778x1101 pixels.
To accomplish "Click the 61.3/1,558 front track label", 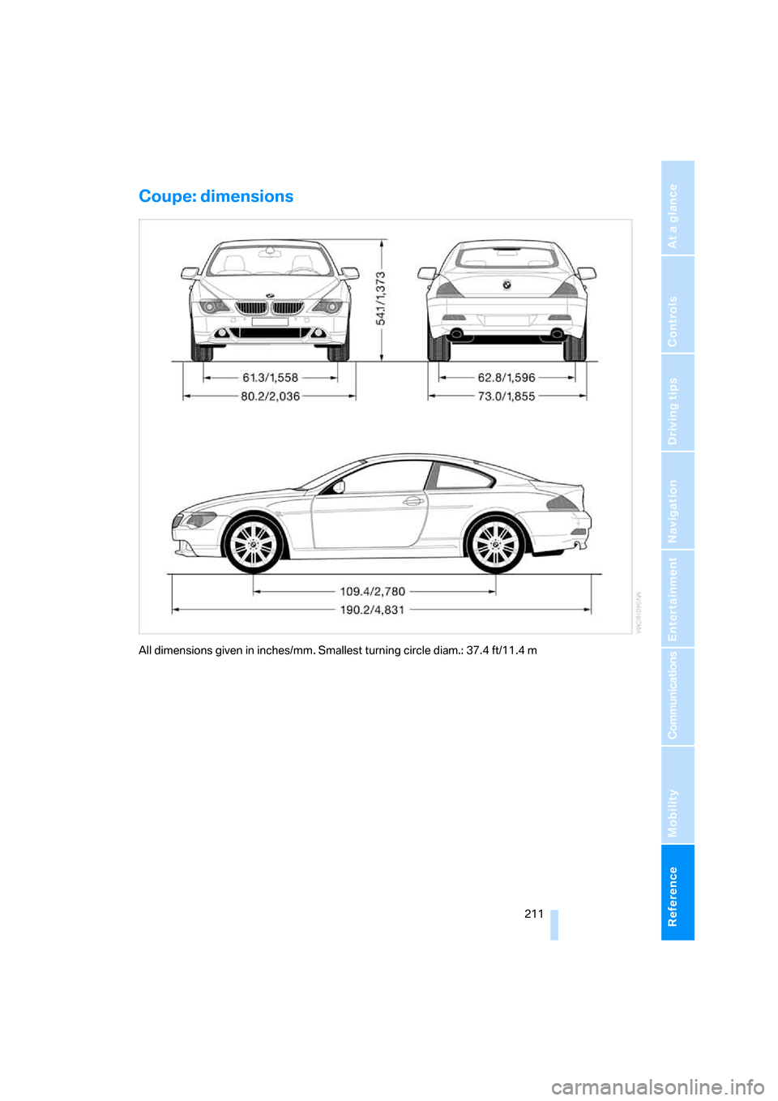I will (x=270, y=377).
